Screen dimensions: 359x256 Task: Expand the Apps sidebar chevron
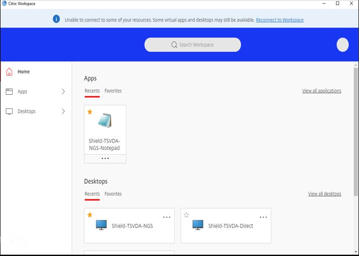coord(63,92)
